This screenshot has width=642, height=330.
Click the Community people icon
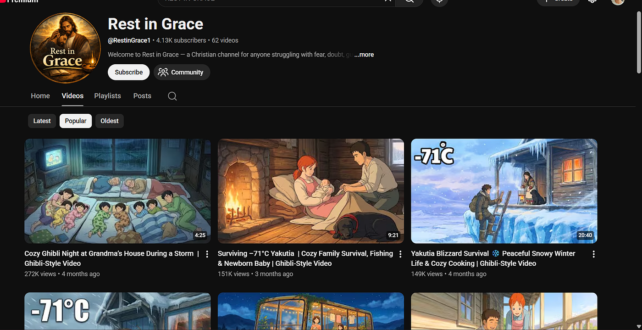point(163,72)
